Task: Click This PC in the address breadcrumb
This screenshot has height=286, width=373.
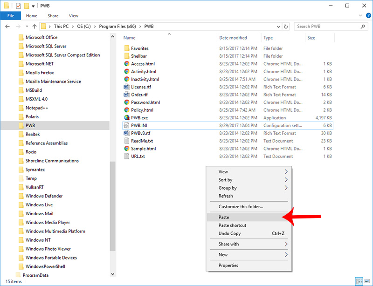Action: click(x=61, y=27)
